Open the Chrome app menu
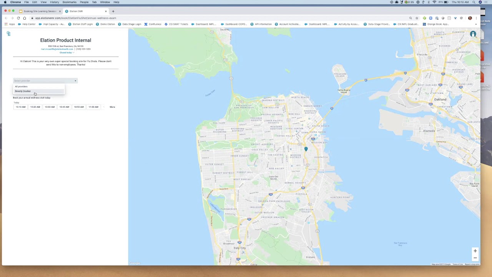 pyautogui.click(x=16, y=2)
